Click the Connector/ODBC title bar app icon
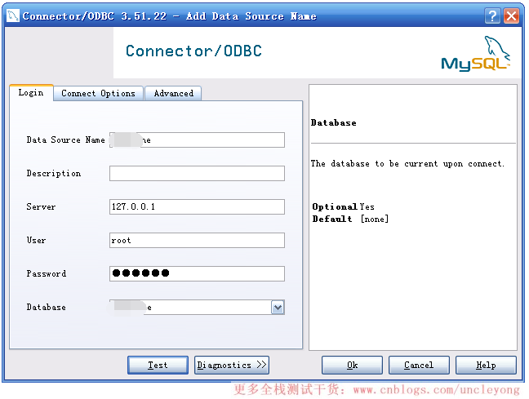The width and height of the screenshot is (529, 399). pyautogui.click(x=13, y=16)
